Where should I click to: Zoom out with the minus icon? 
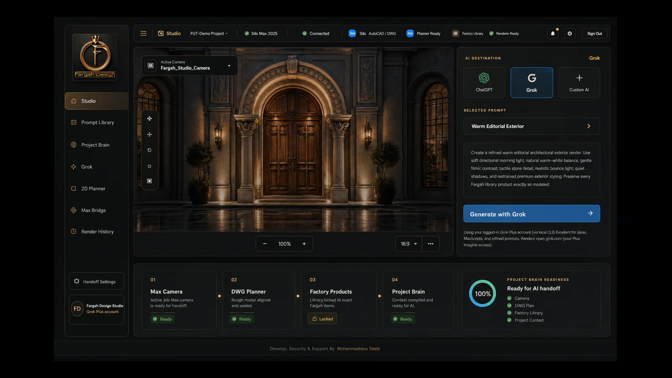point(265,244)
